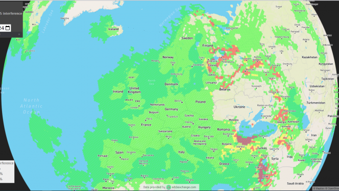Click the Kazakhstan country label
339x191 pixels.
tap(309, 57)
